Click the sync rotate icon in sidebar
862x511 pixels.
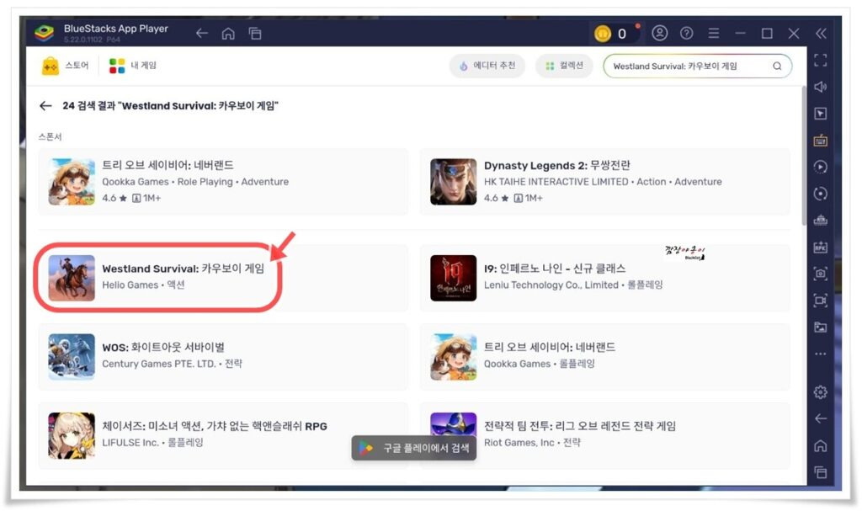pos(820,194)
